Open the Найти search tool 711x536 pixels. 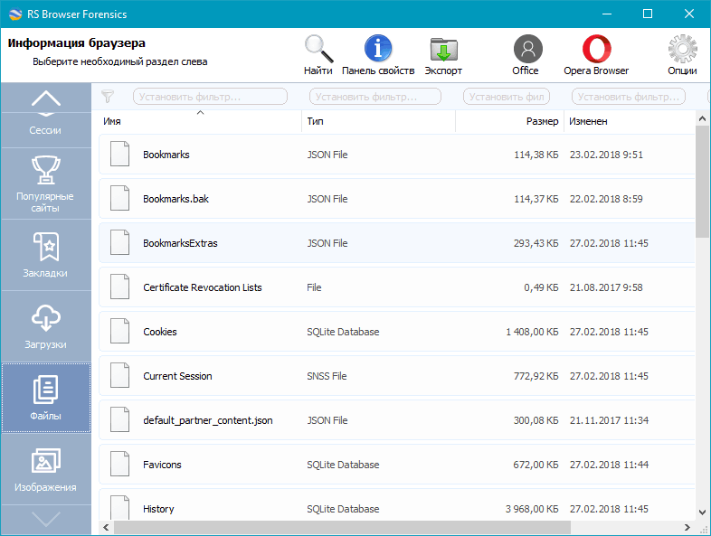[318, 55]
